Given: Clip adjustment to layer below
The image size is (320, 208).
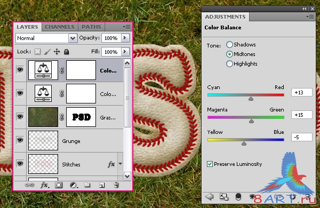Looking at the screenshot, I should point(238,197).
